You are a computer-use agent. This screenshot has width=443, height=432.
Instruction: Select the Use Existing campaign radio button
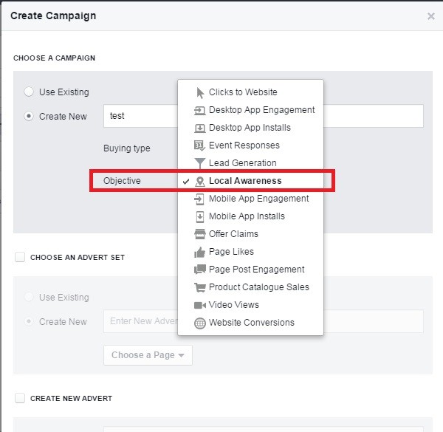coord(29,92)
